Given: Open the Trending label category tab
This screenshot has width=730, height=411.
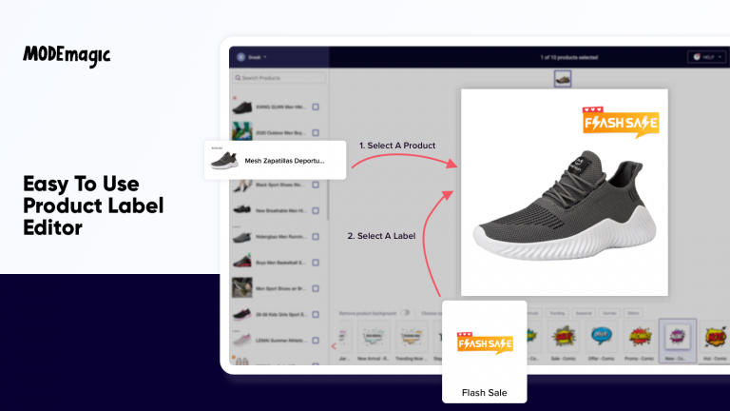Looking at the screenshot, I should coord(557,313).
